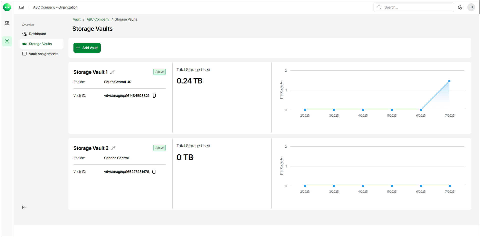Open the building icon in the left rail

[7, 23]
